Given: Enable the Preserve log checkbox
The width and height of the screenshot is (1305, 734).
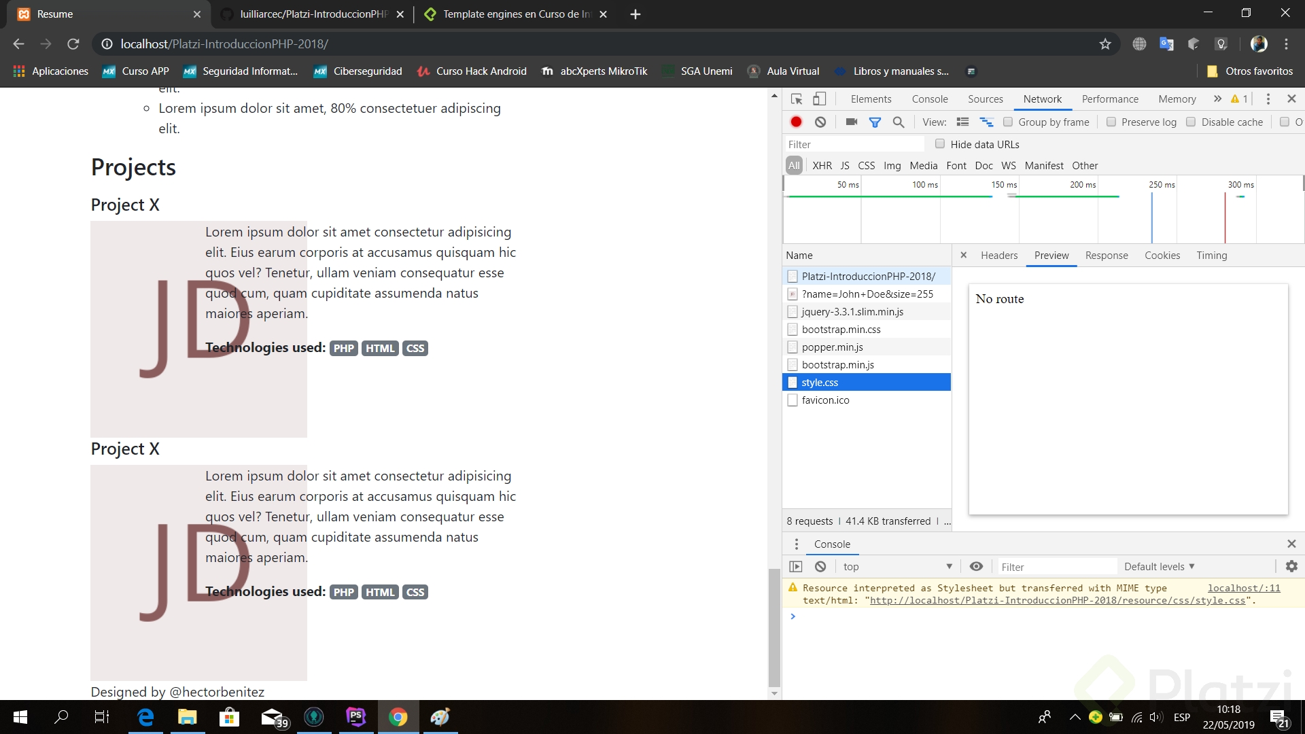Looking at the screenshot, I should click(1111, 122).
